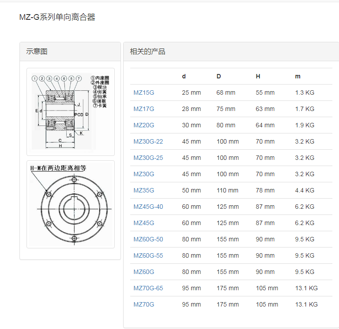Screen dimensions: 339x329
Task: Open the MZ15G product link
Action: click(143, 92)
